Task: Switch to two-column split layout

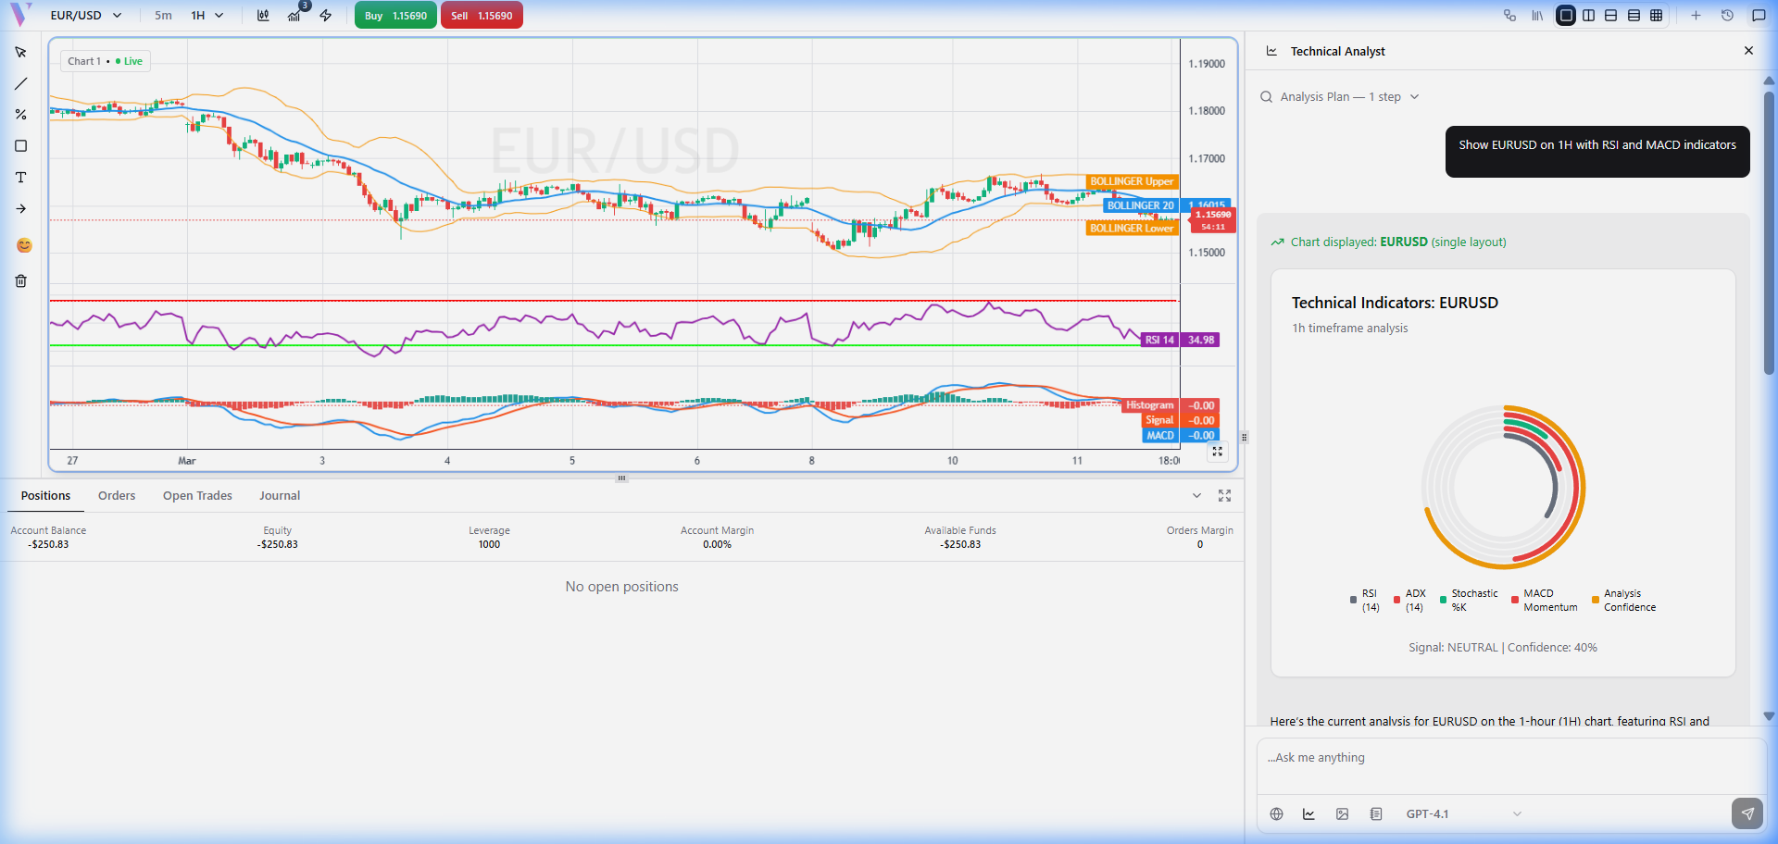Action: point(1589,16)
